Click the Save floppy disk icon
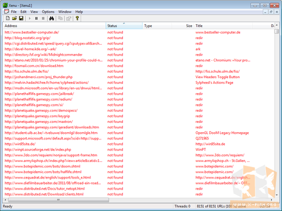The image size is (282, 211). coord(21,18)
